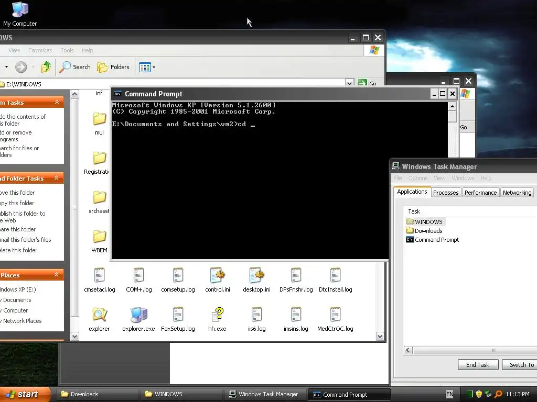The image size is (537, 402).
Task: Switch to Processes tab in Task Manager
Action: pyautogui.click(x=446, y=193)
